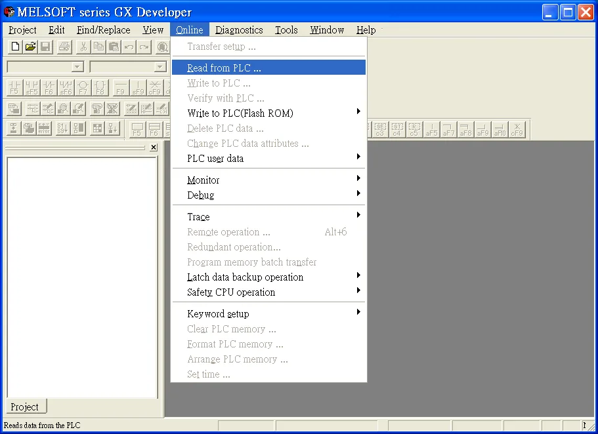Click the grid block list icon

[97, 128]
